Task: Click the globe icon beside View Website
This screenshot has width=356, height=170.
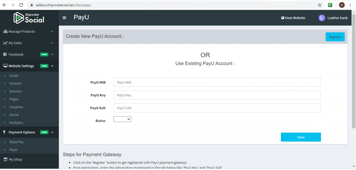Action: tap(283, 18)
